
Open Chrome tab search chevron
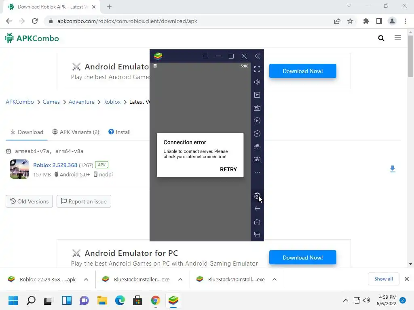[349, 6]
